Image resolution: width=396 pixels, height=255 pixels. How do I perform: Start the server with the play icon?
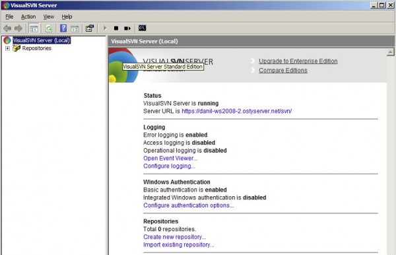pos(105,28)
